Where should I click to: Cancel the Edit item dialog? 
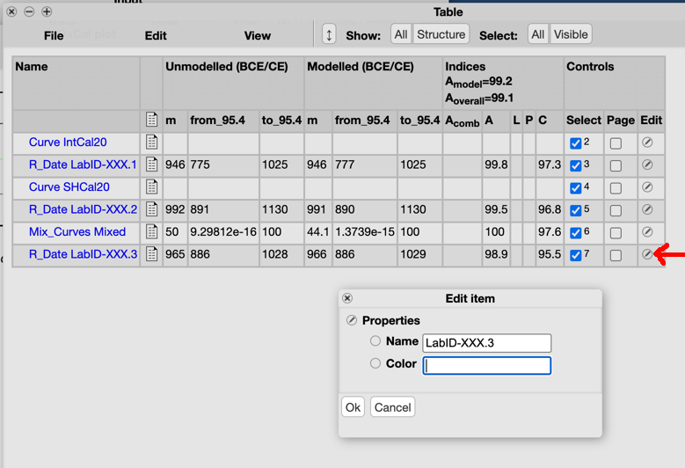pos(392,407)
